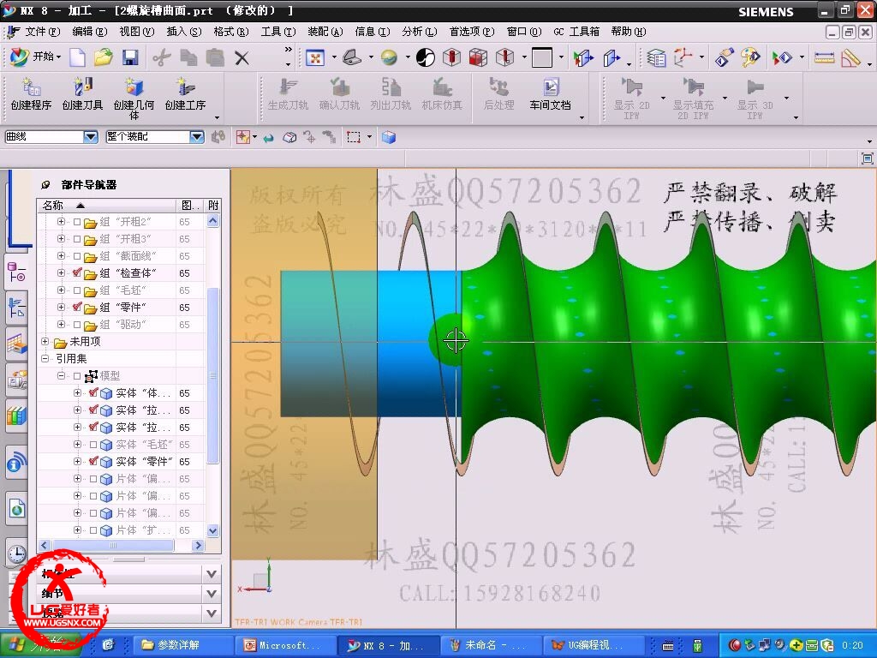Open the 整个装配 scope dropdown
Screen dimensions: 877x658
[197, 136]
